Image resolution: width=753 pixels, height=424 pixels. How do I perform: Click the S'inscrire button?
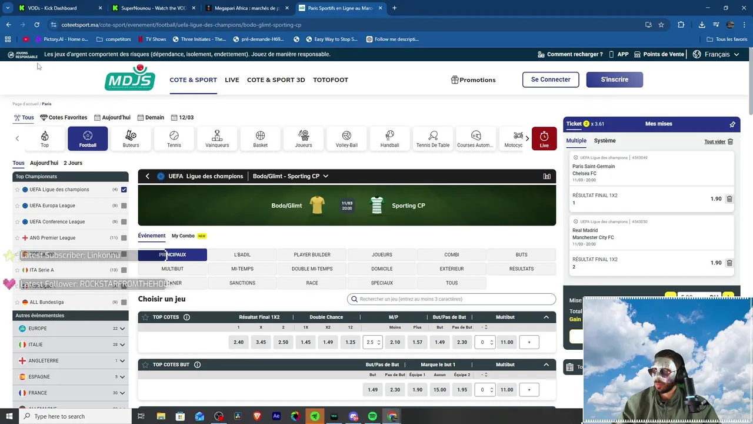(x=614, y=79)
